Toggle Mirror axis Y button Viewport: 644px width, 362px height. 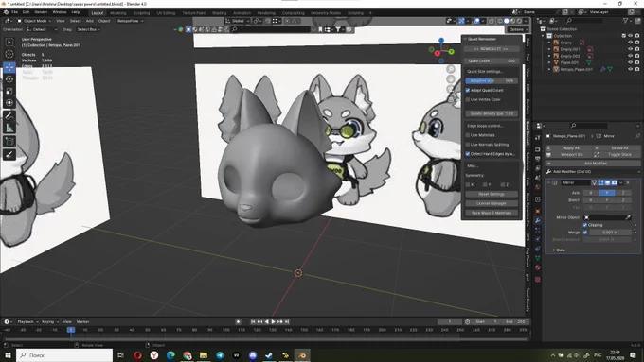pos(607,193)
